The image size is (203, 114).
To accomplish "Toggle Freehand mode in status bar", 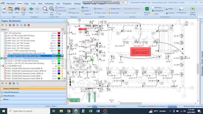I will [x=101, y=106].
